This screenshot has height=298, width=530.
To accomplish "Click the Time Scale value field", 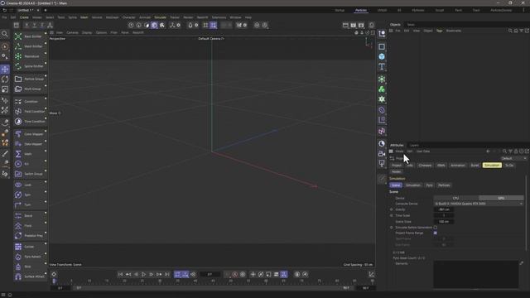I will 444,215.
